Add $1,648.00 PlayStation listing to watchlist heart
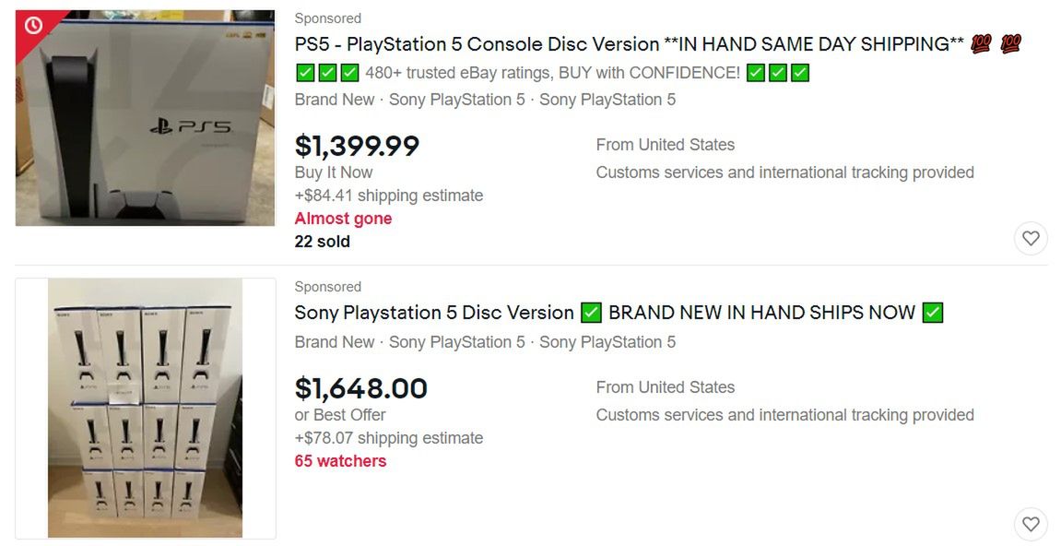1061x546 pixels. (1031, 525)
